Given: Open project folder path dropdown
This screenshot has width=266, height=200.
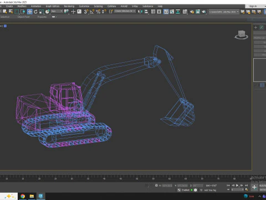Looking at the screenshot, I should [224, 12].
